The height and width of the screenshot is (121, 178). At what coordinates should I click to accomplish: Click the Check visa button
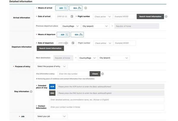[x=95, y=74]
